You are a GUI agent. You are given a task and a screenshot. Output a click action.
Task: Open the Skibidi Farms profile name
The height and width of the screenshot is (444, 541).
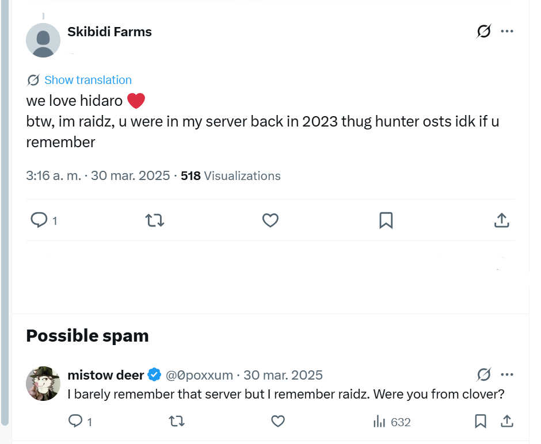[x=109, y=32]
